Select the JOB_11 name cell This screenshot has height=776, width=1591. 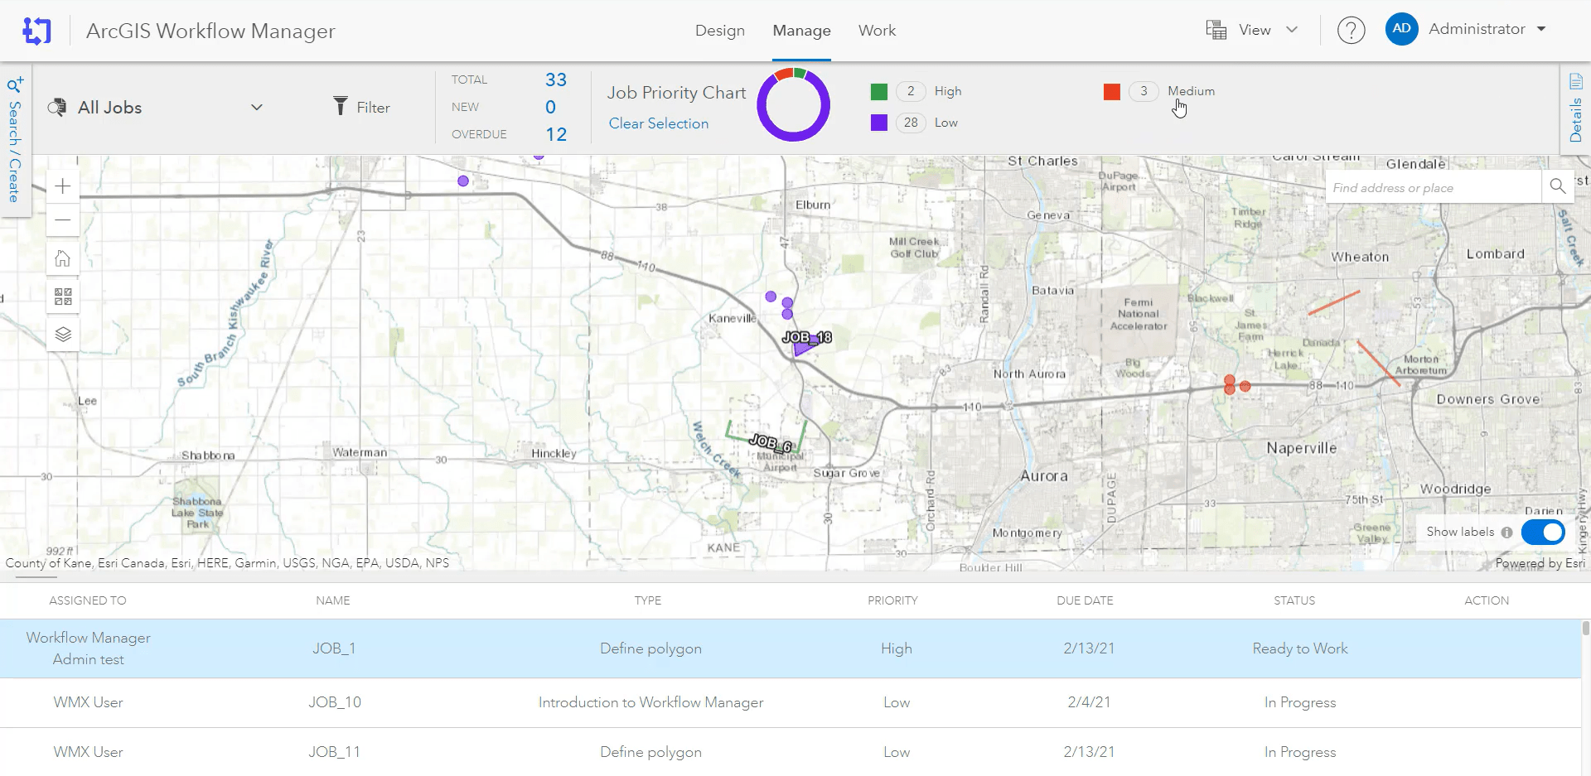coord(335,752)
